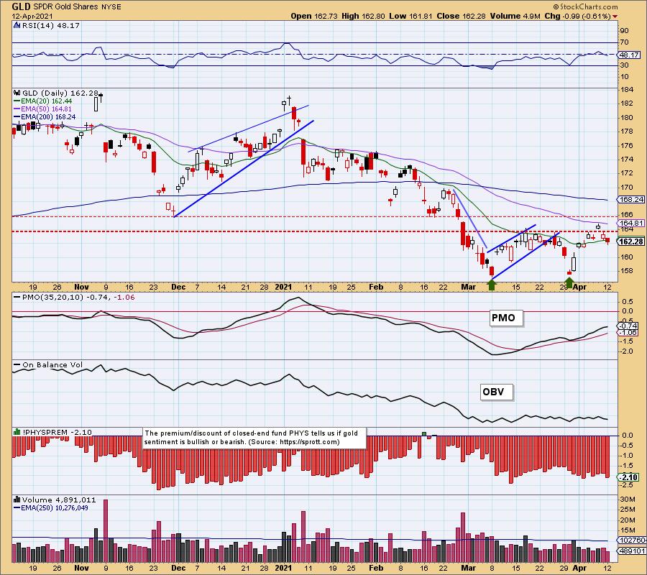Click the -0.74 PMO value tag
This screenshot has width=647, height=575.
(x=628, y=326)
